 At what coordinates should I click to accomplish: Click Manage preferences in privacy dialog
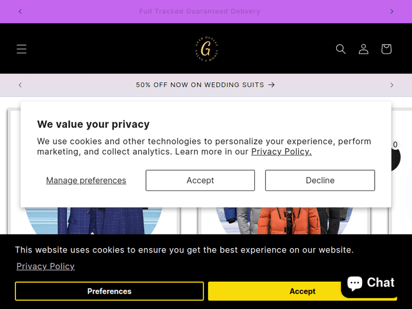click(86, 181)
